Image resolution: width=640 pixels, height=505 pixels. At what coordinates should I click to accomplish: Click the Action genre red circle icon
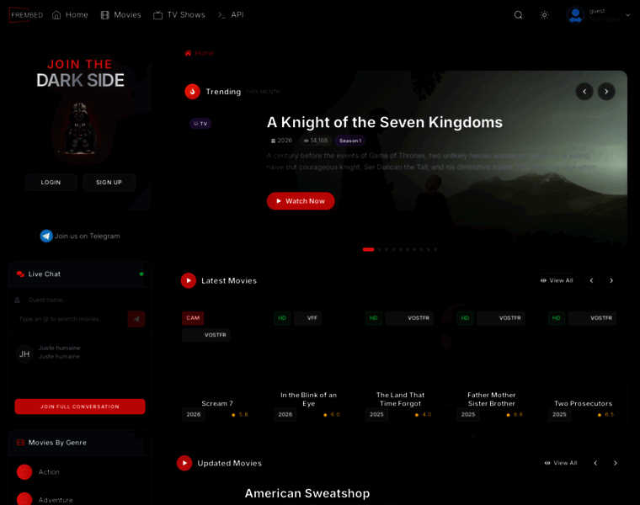(24, 472)
